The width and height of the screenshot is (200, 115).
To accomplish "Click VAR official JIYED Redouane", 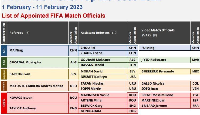I will (x=153, y=60).
